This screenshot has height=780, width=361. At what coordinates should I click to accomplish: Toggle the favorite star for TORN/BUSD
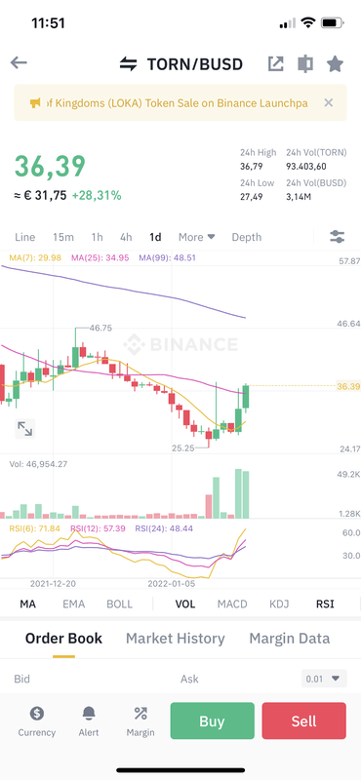pos(335,63)
